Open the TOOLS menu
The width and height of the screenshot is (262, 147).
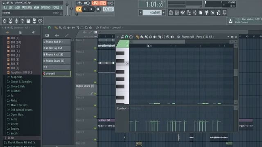click(56, 7)
